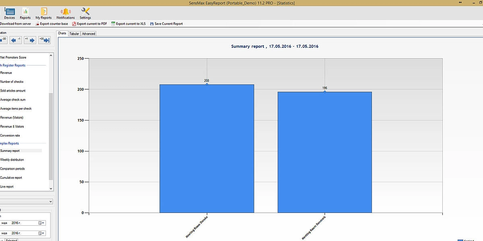The image size is (483, 241).
Task: Save Current Report
Action: coord(166,24)
